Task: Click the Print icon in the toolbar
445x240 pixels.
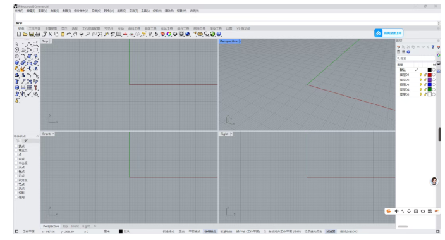Action: 37,34
